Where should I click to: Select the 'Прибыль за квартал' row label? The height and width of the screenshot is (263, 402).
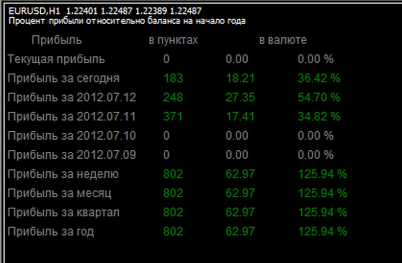[x=64, y=212]
